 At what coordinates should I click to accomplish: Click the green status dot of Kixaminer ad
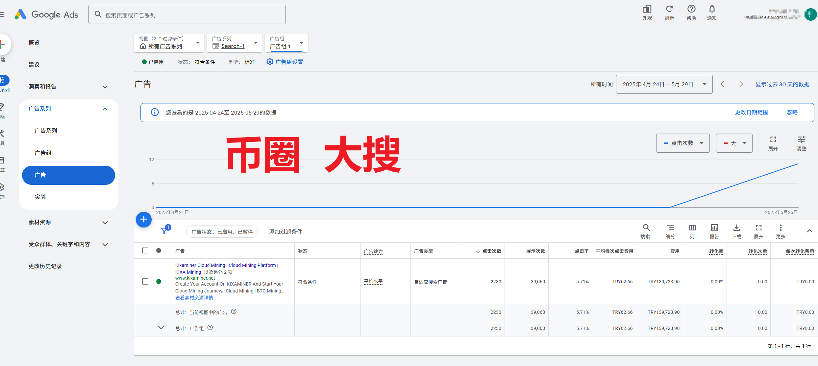pyautogui.click(x=159, y=281)
